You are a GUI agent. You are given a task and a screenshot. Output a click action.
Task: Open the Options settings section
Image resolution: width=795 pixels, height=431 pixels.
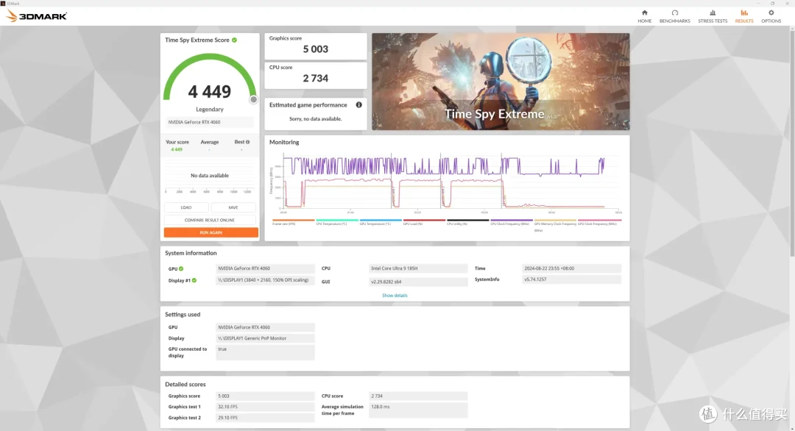[771, 16]
